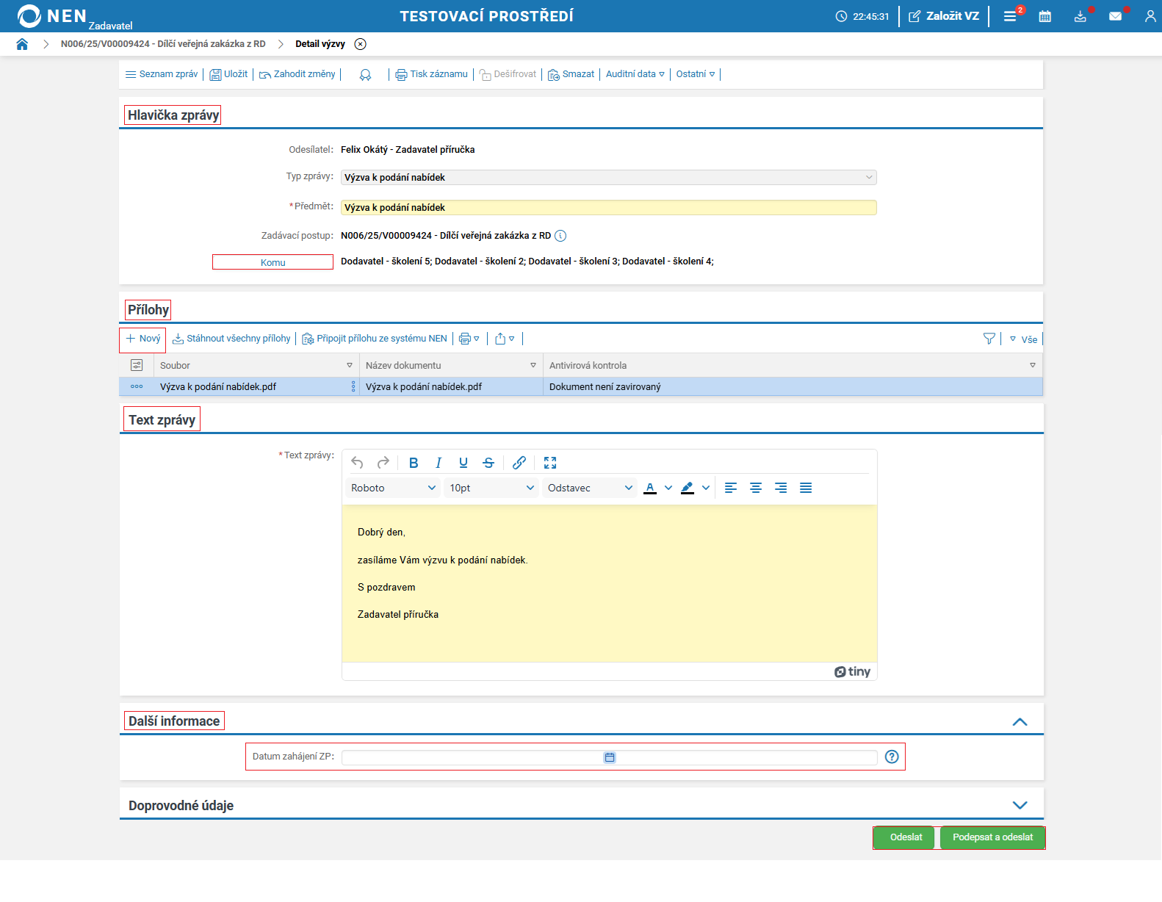Click the insert link icon in editor

(519, 463)
